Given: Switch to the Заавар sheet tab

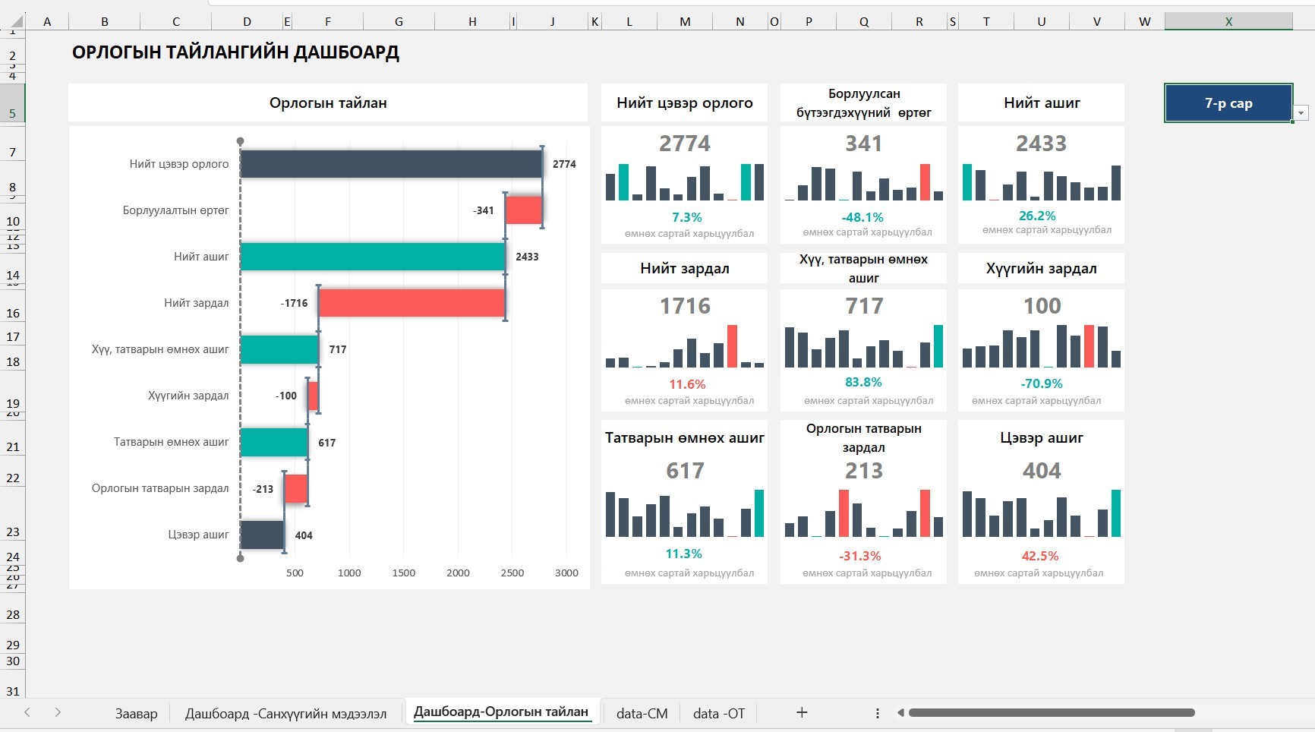Looking at the screenshot, I should click(137, 713).
